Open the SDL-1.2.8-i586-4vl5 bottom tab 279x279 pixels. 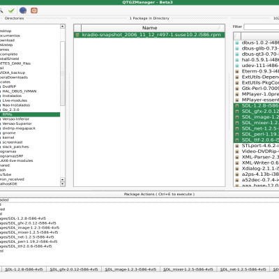pos(24,269)
